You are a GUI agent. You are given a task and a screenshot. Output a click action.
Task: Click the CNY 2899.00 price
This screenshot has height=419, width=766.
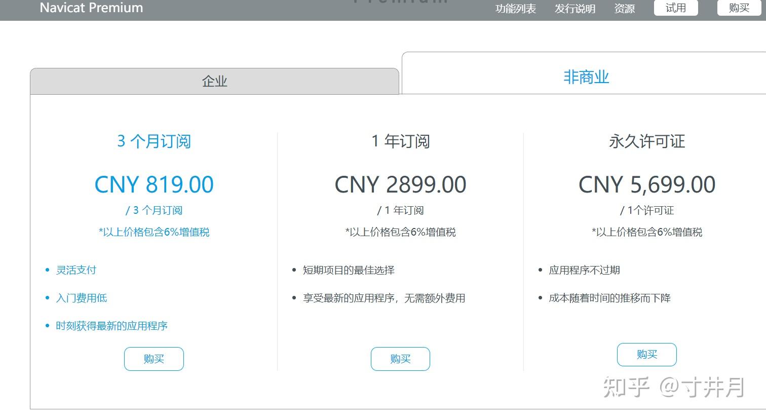[400, 184]
